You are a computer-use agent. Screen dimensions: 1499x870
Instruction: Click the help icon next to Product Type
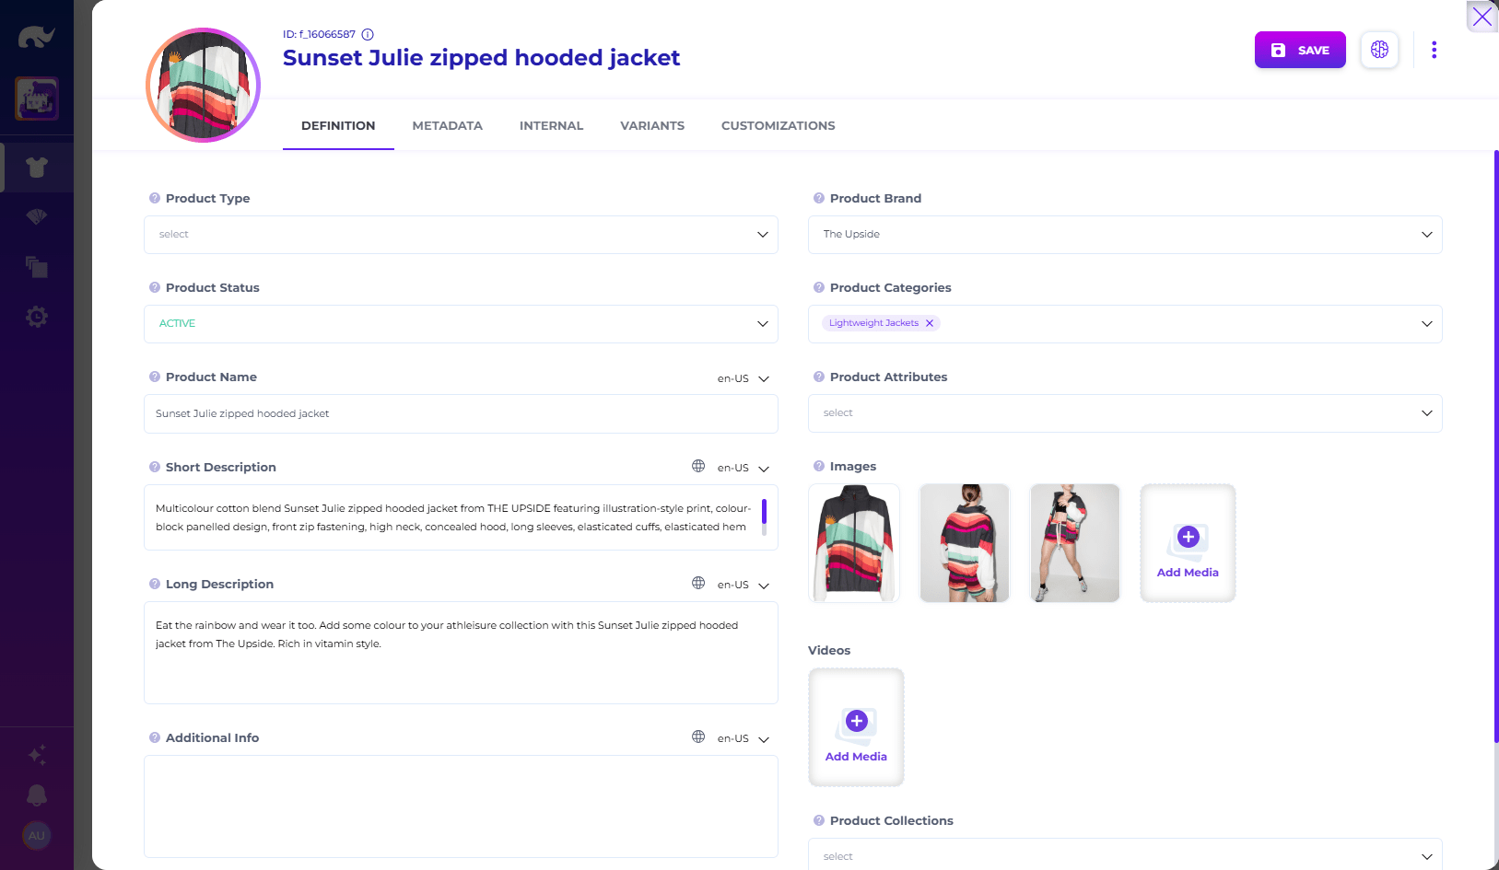(x=155, y=198)
